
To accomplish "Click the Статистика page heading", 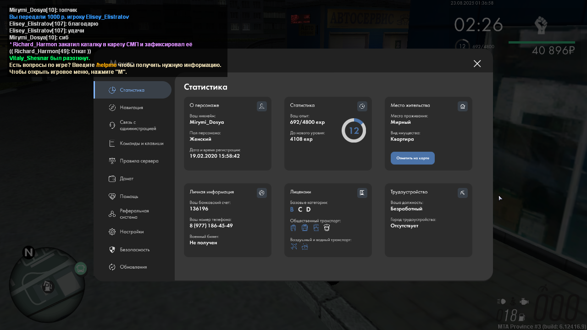I will click(205, 87).
